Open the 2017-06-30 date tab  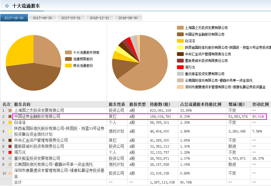[43, 18]
